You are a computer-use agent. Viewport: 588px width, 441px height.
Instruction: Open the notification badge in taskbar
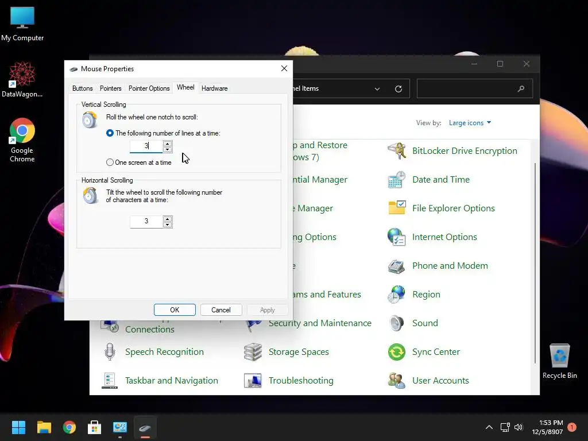(572, 427)
